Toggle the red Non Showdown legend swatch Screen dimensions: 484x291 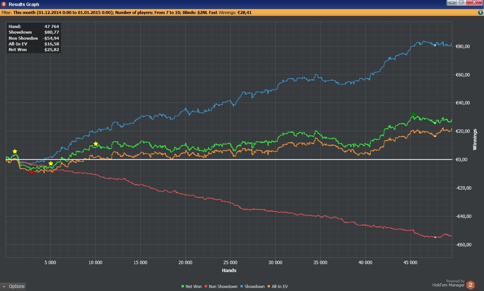[x=206, y=286]
